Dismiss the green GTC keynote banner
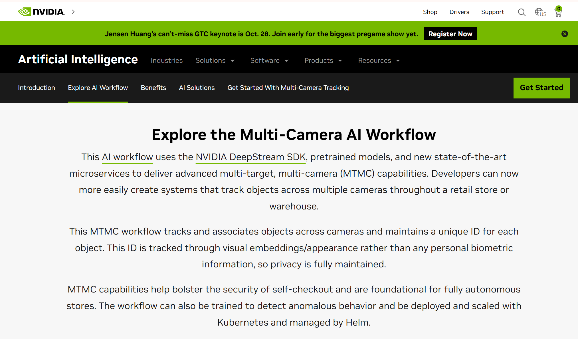Image resolution: width=578 pixels, height=339 pixels. [x=565, y=34]
